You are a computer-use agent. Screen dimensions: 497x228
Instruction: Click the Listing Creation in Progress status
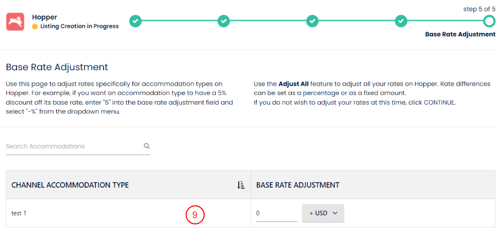[79, 26]
